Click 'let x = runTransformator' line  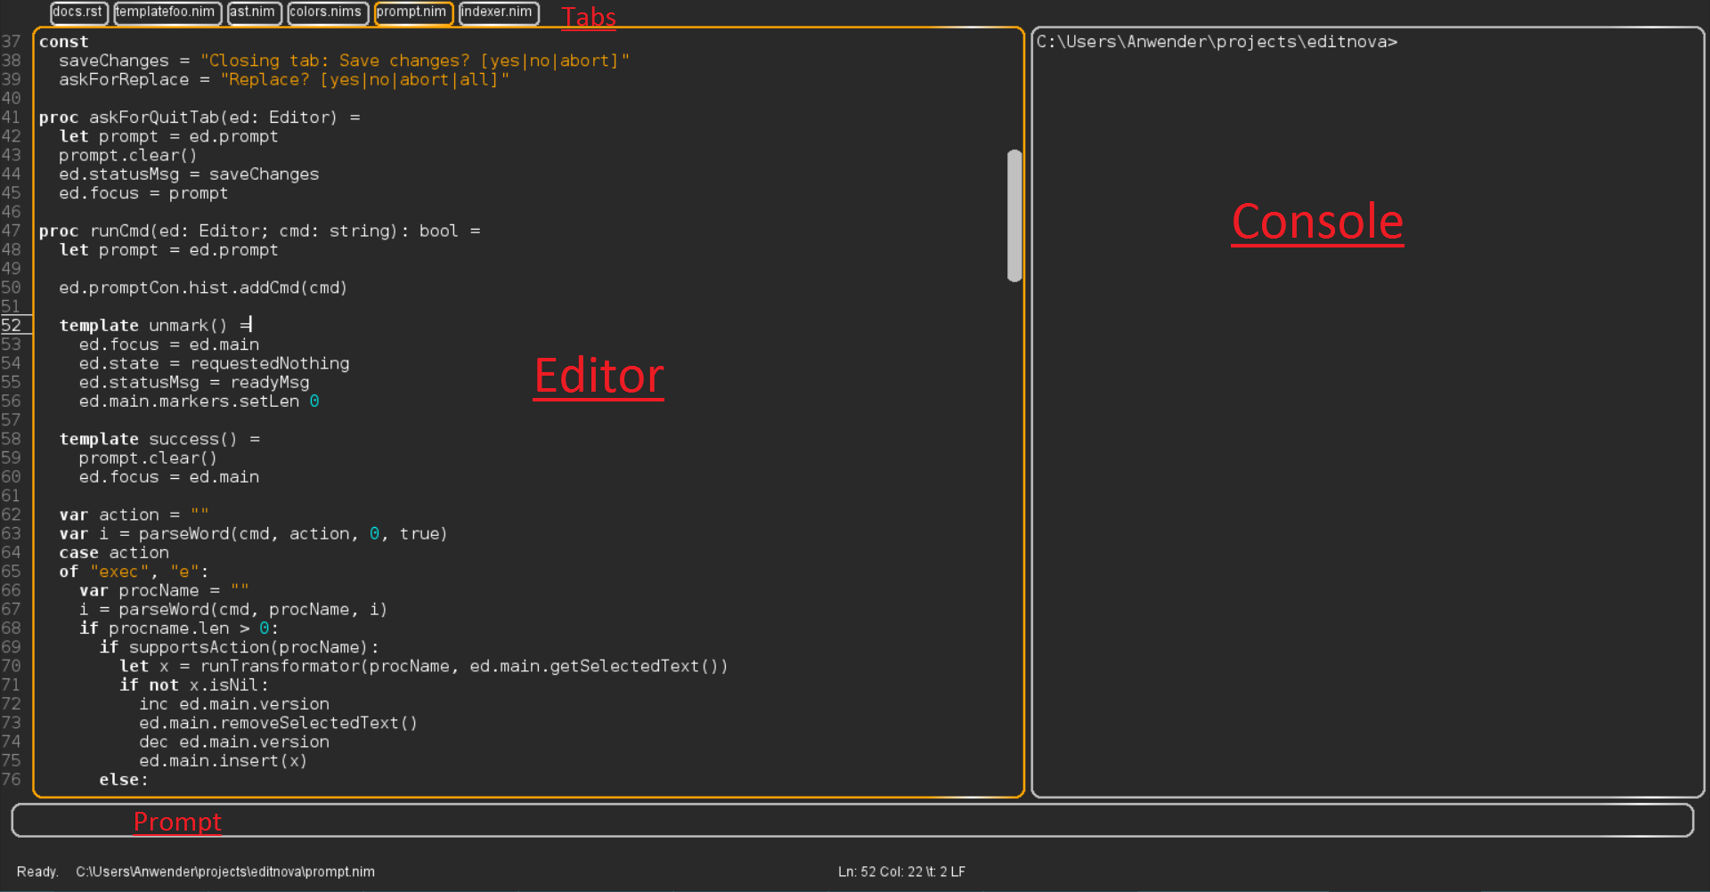(424, 666)
